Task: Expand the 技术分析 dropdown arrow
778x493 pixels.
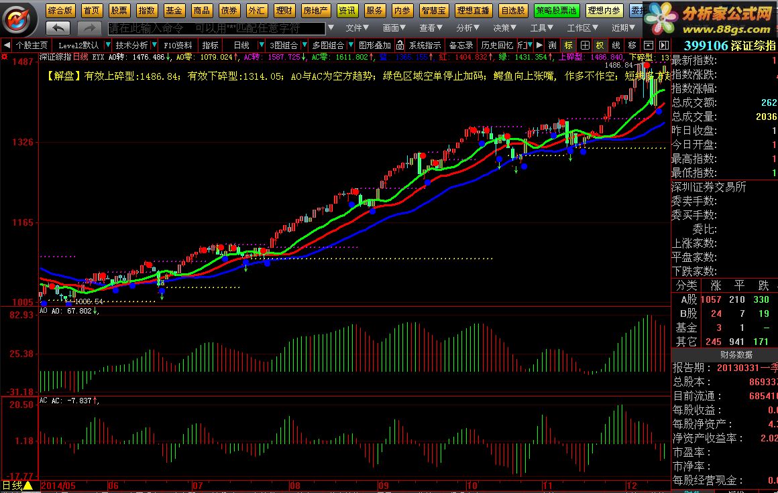Action: pyautogui.click(x=154, y=45)
